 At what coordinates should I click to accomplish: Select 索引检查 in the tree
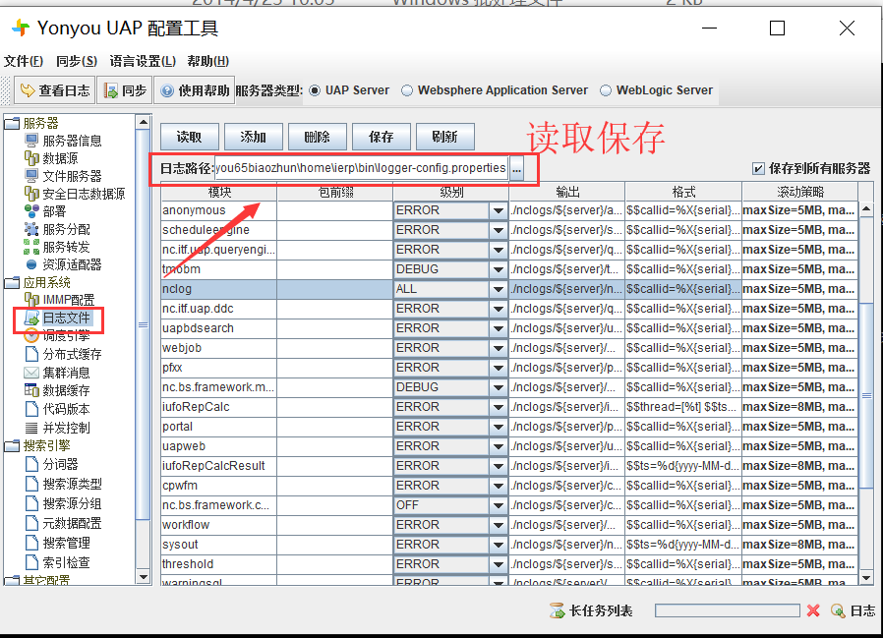pos(67,562)
